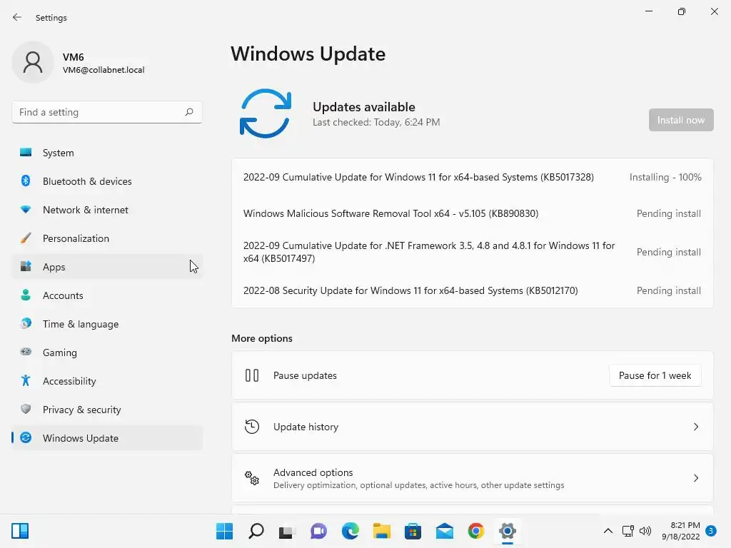
Task: Click the search magnifier in Find a setting
Action: [188, 112]
